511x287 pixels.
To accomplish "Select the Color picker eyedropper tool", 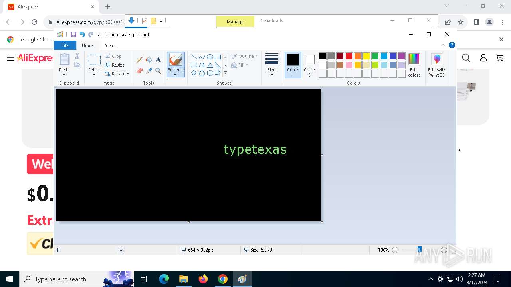I will (x=149, y=71).
